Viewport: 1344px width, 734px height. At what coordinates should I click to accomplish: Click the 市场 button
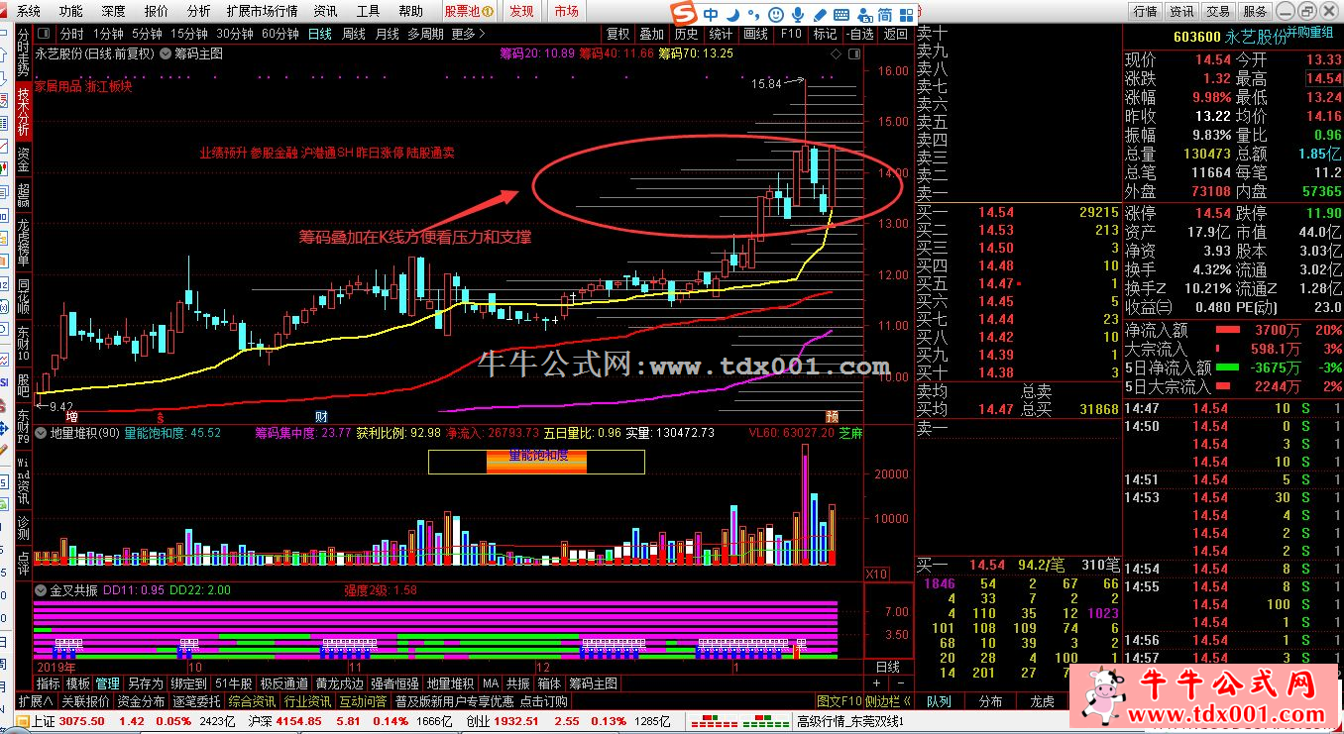tap(567, 11)
